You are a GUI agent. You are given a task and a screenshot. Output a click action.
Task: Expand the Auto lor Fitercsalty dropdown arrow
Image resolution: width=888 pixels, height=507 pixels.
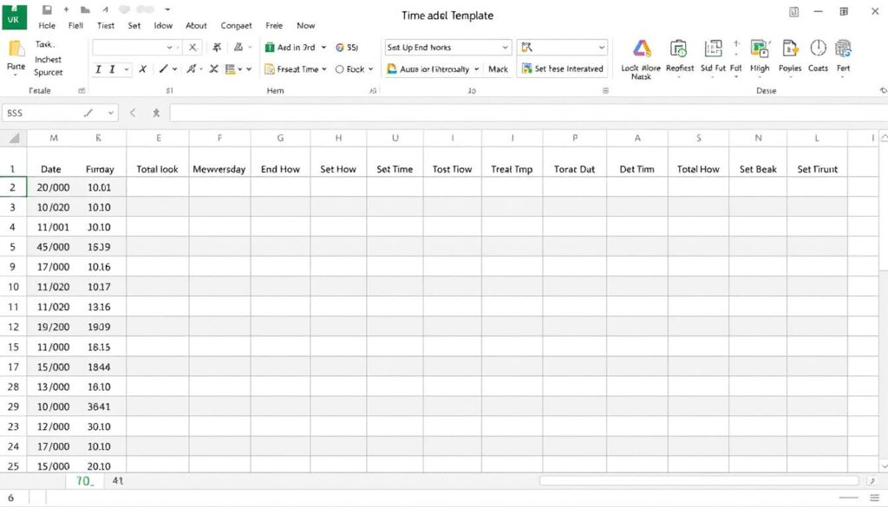[476, 69]
